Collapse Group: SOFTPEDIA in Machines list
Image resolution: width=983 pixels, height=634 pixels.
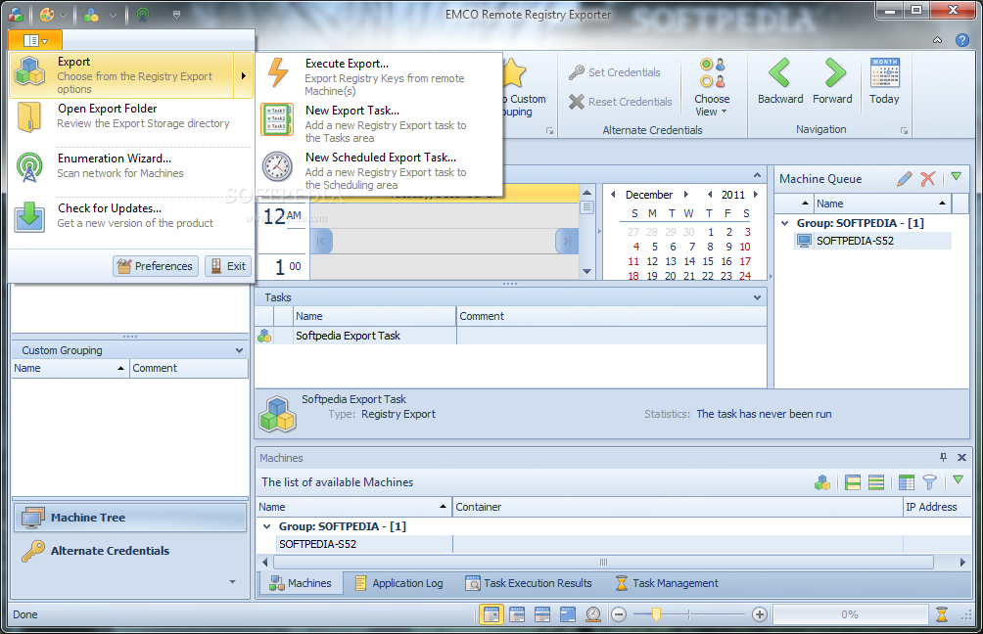coord(267,527)
